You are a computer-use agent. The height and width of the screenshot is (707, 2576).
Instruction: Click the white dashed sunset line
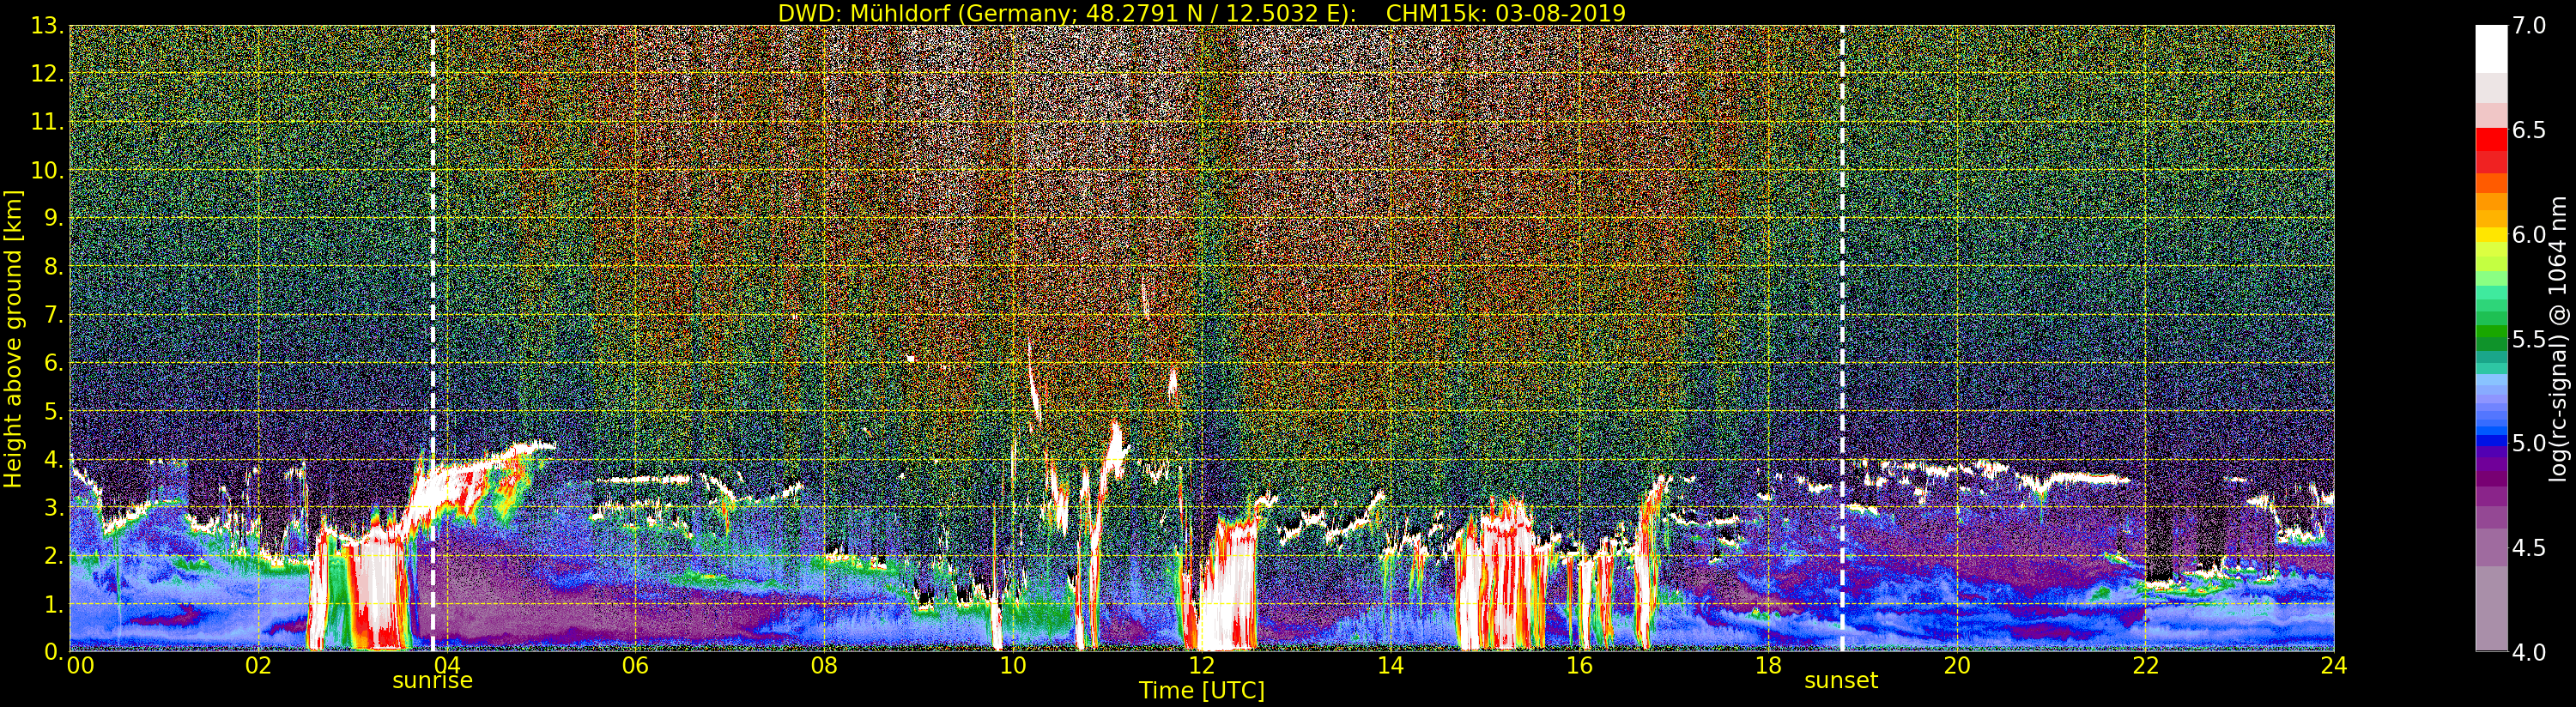click(1842, 338)
